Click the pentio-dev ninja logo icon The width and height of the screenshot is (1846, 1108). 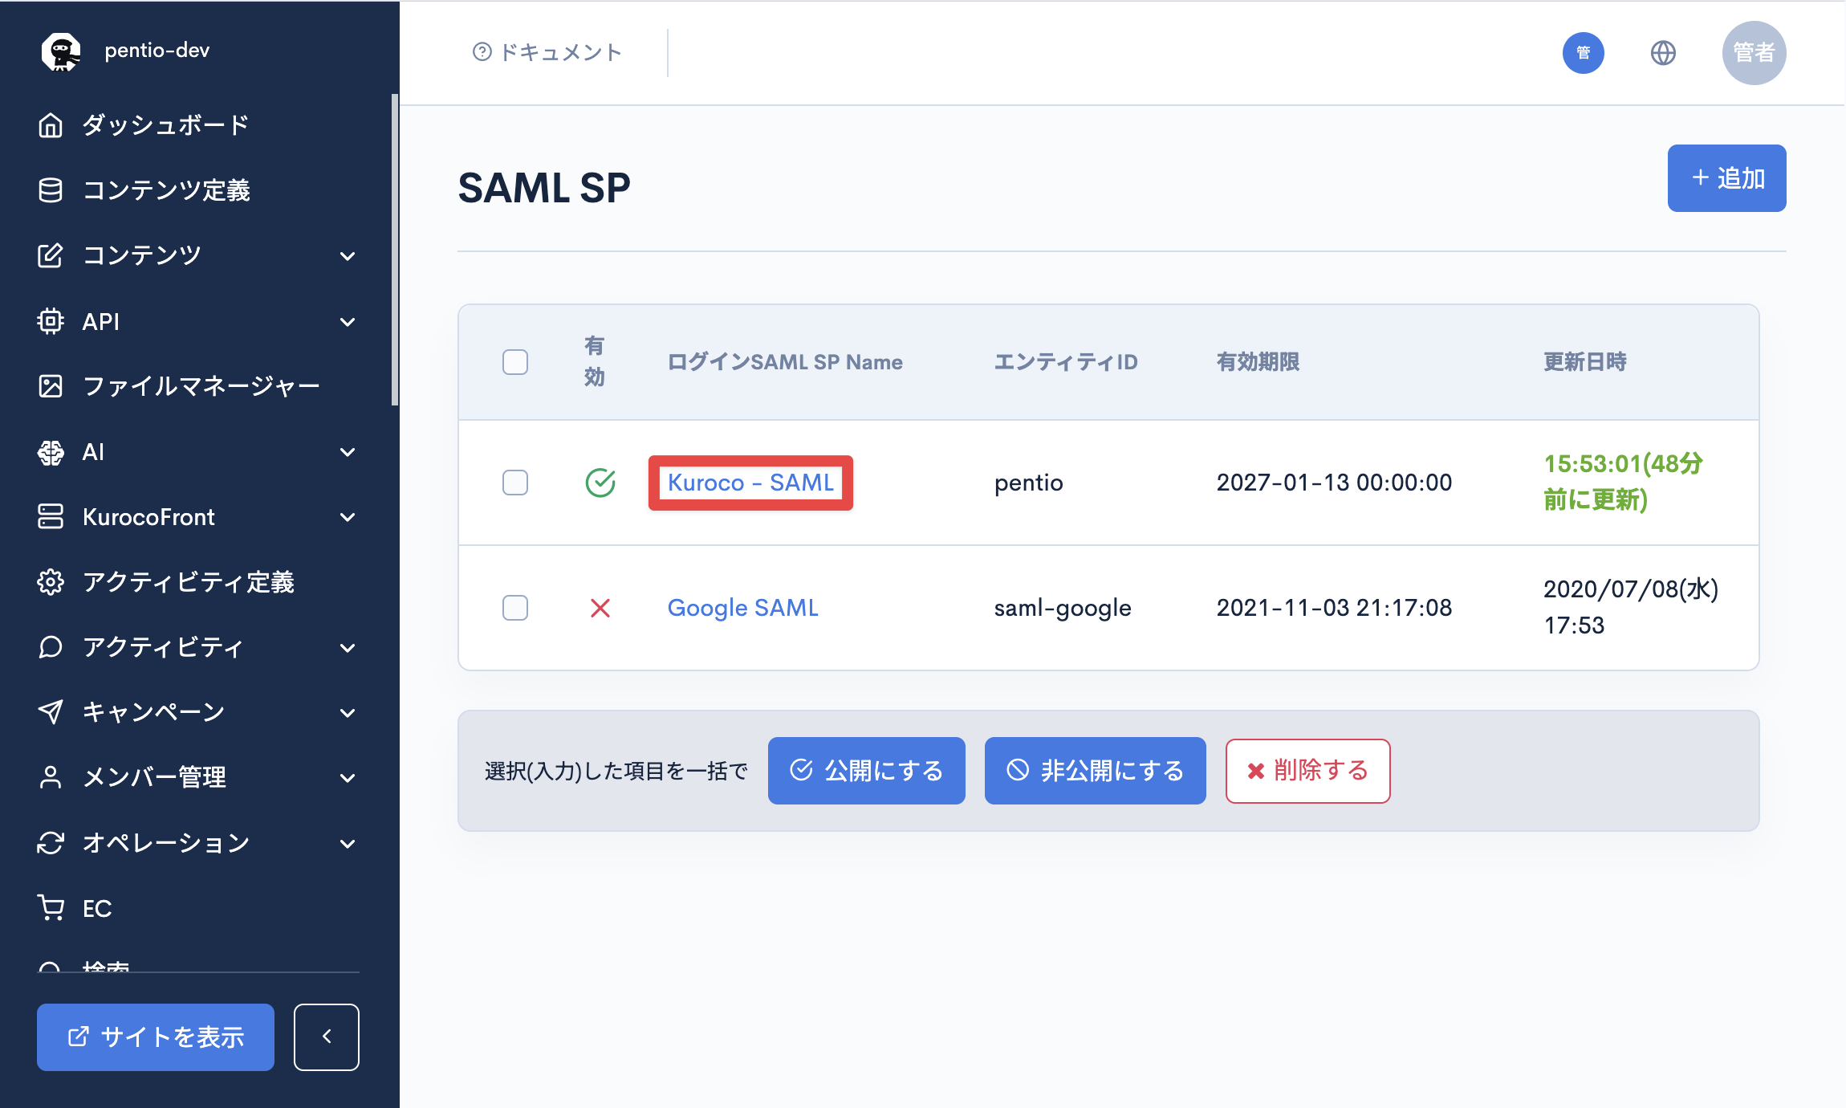pos(61,51)
